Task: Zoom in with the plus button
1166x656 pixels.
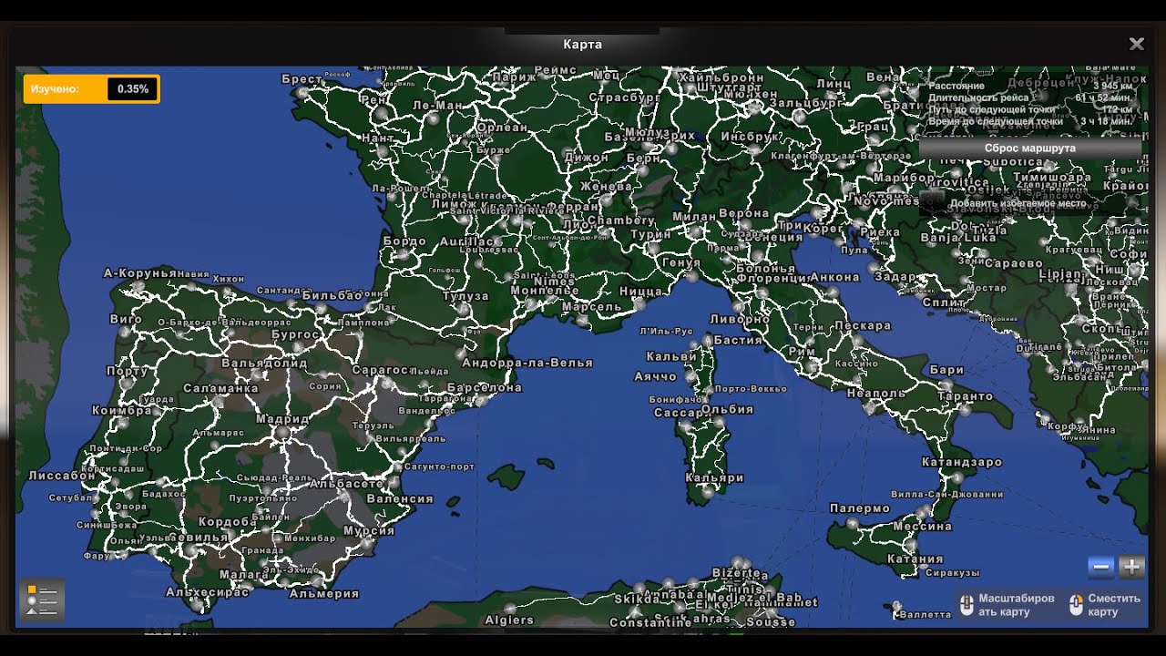Action: (x=1131, y=567)
